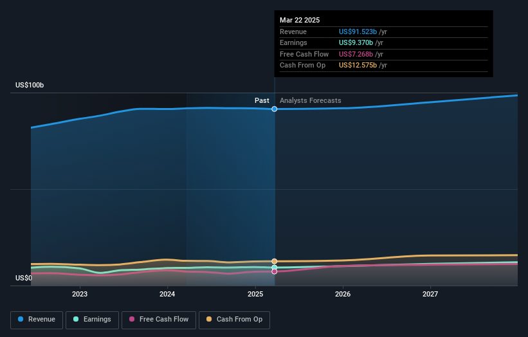This screenshot has width=528, height=337.
Task: Select the 2024 x-axis label
Action: [x=167, y=294]
